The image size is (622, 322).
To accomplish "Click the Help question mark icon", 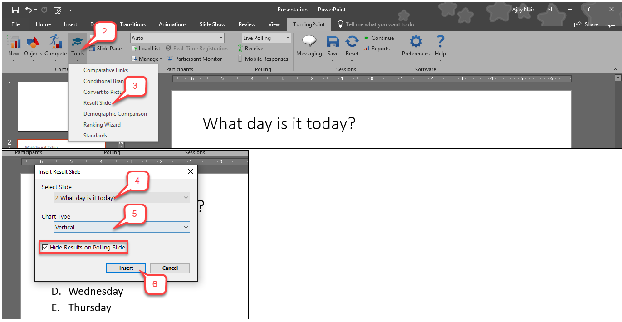I will point(440,43).
